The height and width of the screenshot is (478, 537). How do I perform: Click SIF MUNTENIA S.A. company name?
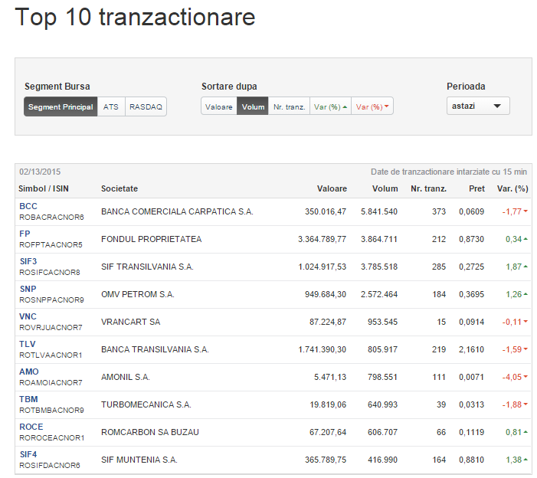[x=139, y=460]
